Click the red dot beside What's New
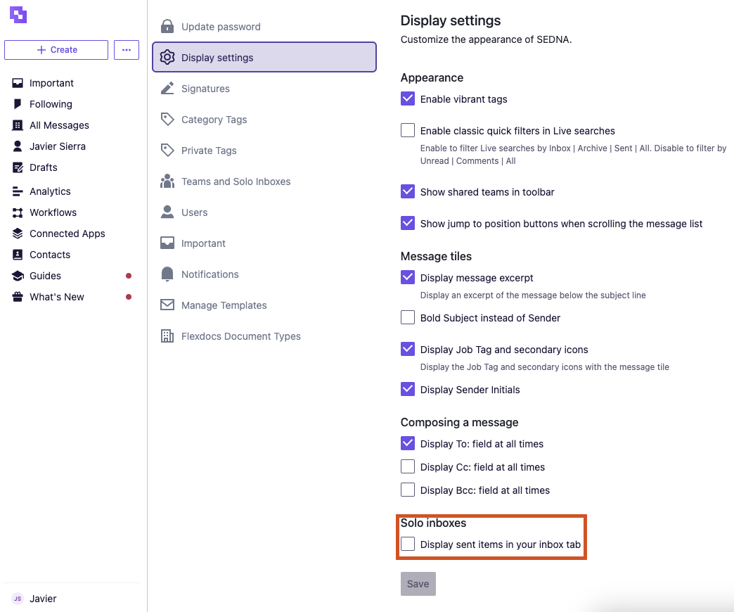 pos(129,297)
